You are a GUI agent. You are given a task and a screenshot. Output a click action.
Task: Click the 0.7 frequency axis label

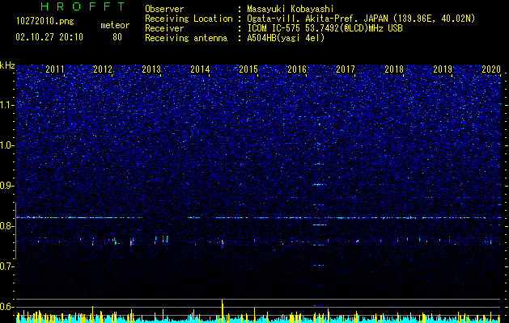pyautogui.click(x=7, y=266)
